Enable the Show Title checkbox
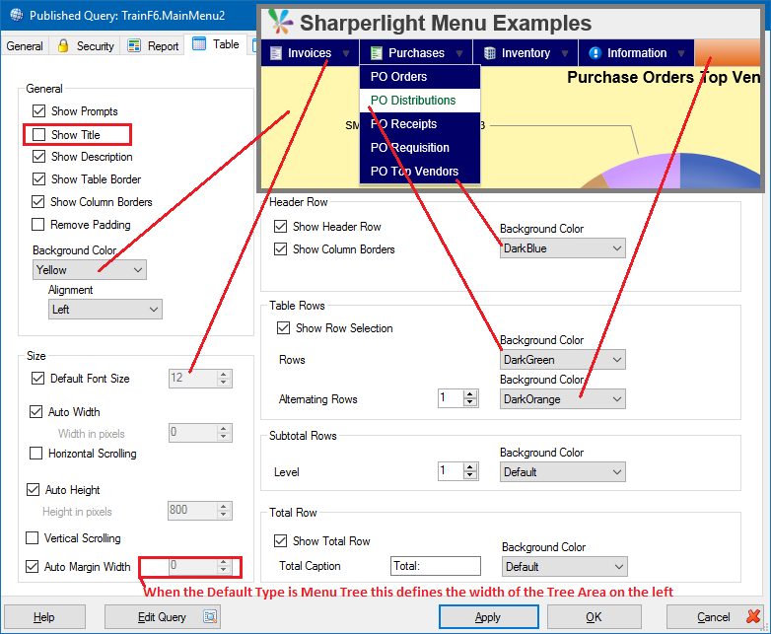This screenshot has width=771, height=634. pyautogui.click(x=38, y=135)
